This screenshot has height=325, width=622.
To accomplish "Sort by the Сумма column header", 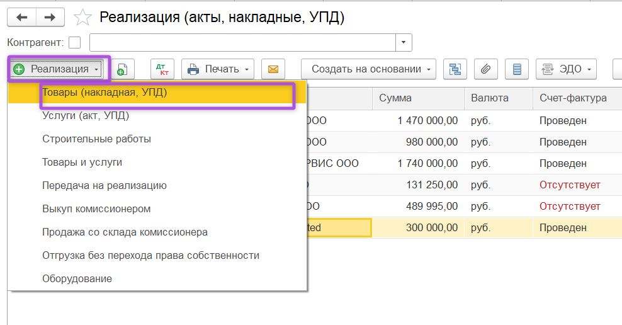I will pos(418,98).
